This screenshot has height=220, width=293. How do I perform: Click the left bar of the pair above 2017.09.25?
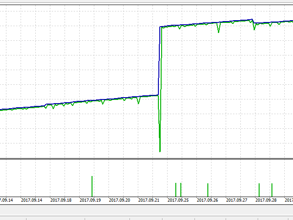176,189
